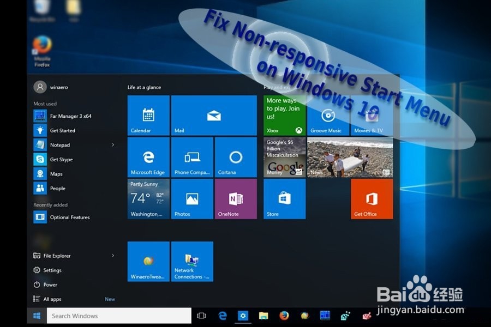Open the Settings menu entry
The width and height of the screenshot is (491, 327).
click(x=52, y=270)
